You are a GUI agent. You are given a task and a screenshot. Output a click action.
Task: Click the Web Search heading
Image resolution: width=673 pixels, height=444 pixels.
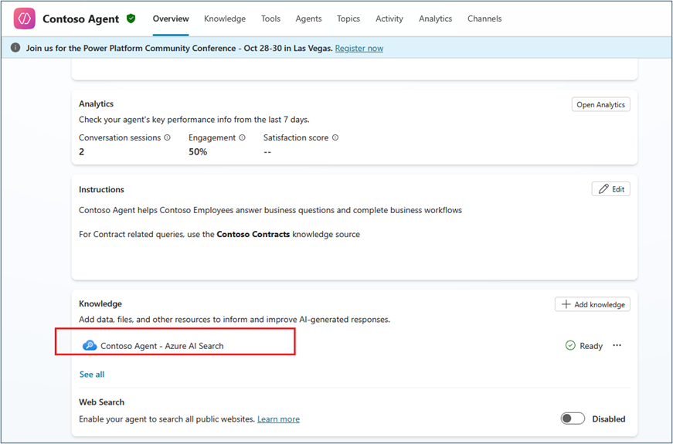click(102, 402)
